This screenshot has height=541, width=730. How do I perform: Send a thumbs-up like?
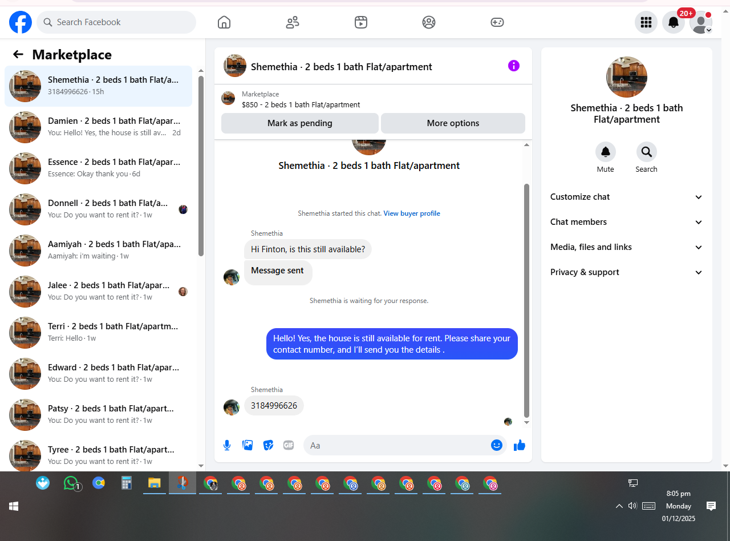(x=520, y=445)
